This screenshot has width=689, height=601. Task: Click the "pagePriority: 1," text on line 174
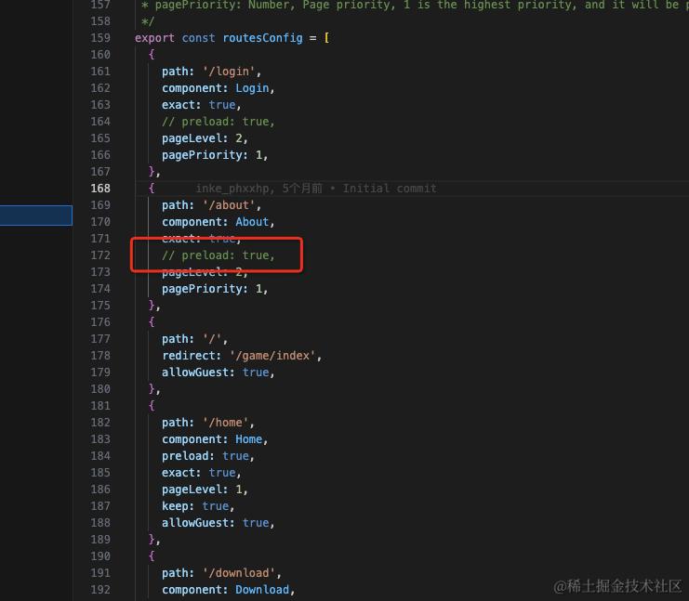coord(215,289)
